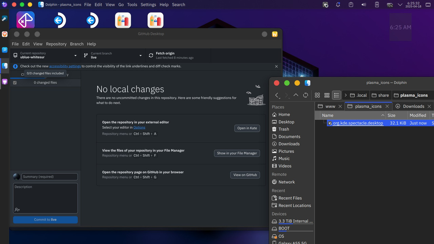Sort files by the Size column
Image resolution: width=434 pixels, height=244 pixels.
(396, 115)
